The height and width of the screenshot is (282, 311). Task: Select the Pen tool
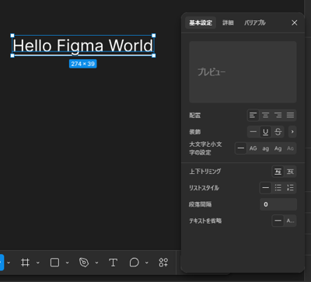tap(84, 263)
